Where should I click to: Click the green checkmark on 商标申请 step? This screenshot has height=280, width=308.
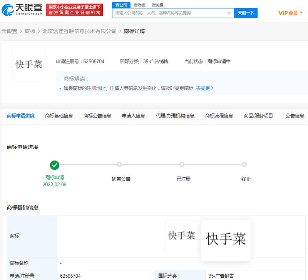coord(54,165)
